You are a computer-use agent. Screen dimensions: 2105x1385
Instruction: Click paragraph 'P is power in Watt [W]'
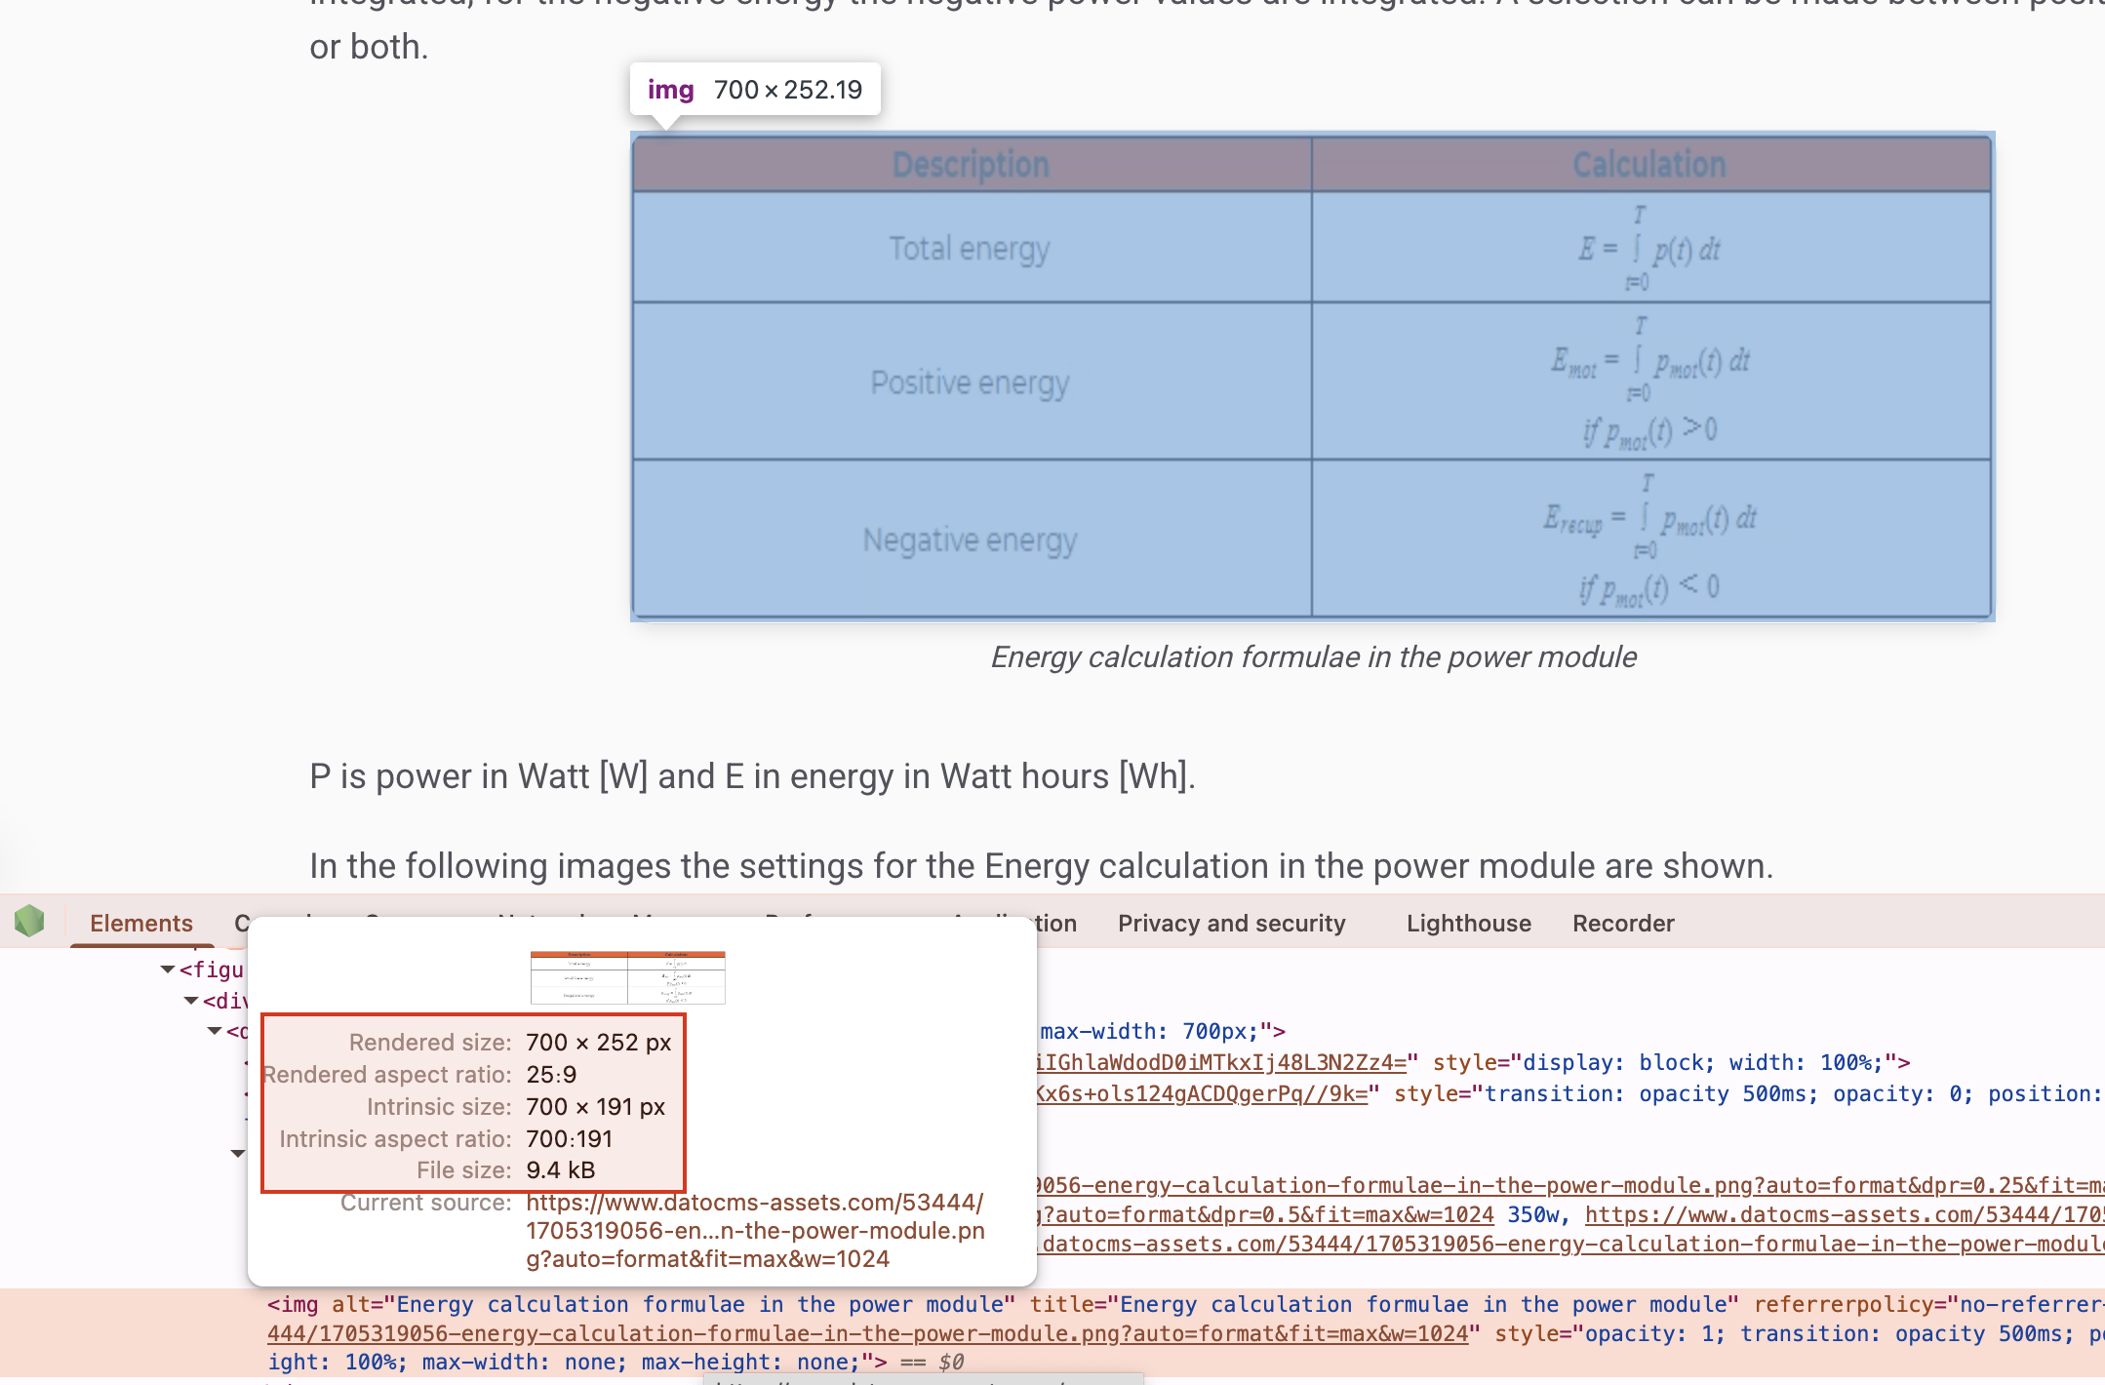click(x=752, y=775)
